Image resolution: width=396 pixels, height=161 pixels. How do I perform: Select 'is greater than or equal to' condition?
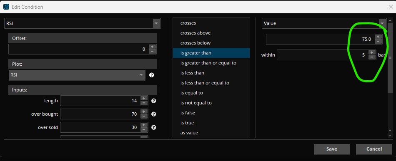tap(211, 63)
